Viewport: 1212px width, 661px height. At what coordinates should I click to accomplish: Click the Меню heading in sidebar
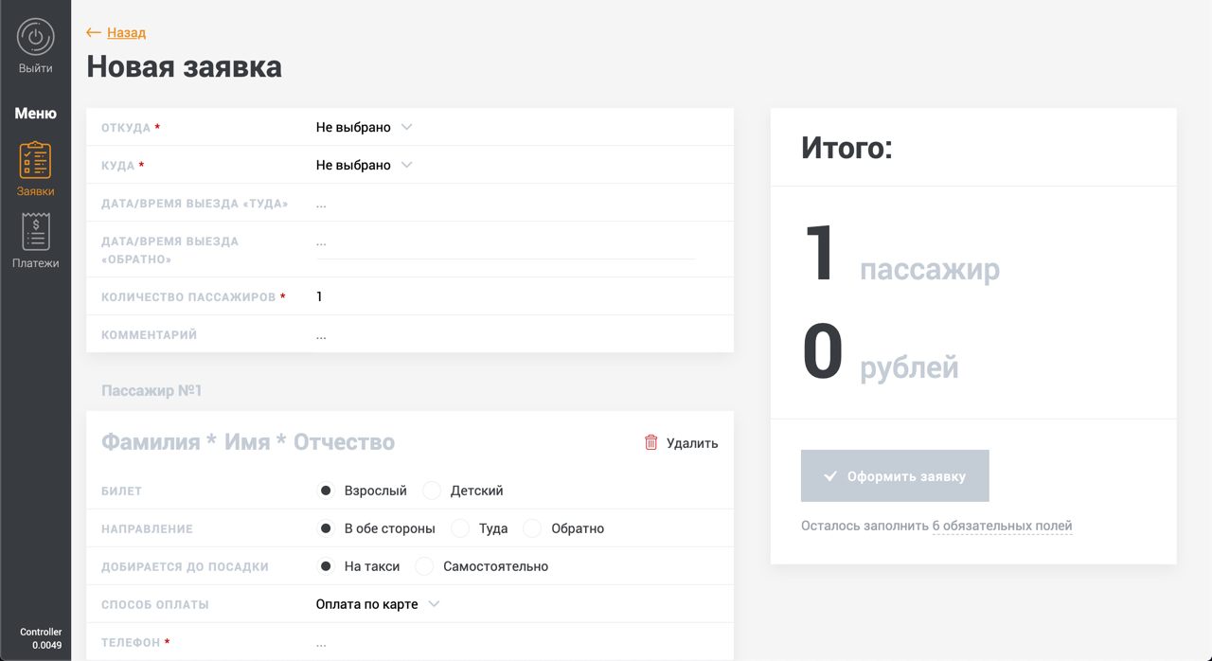pyautogui.click(x=35, y=114)
